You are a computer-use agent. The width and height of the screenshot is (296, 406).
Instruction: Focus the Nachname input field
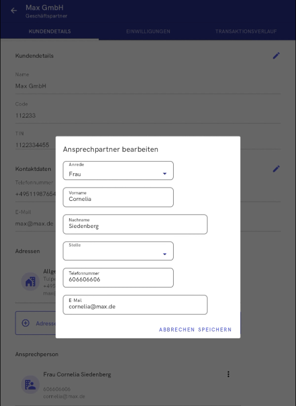(135, 224)
